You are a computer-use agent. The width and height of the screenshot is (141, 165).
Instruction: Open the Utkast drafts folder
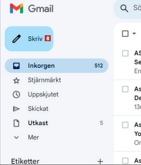click(x=56, y=123)
